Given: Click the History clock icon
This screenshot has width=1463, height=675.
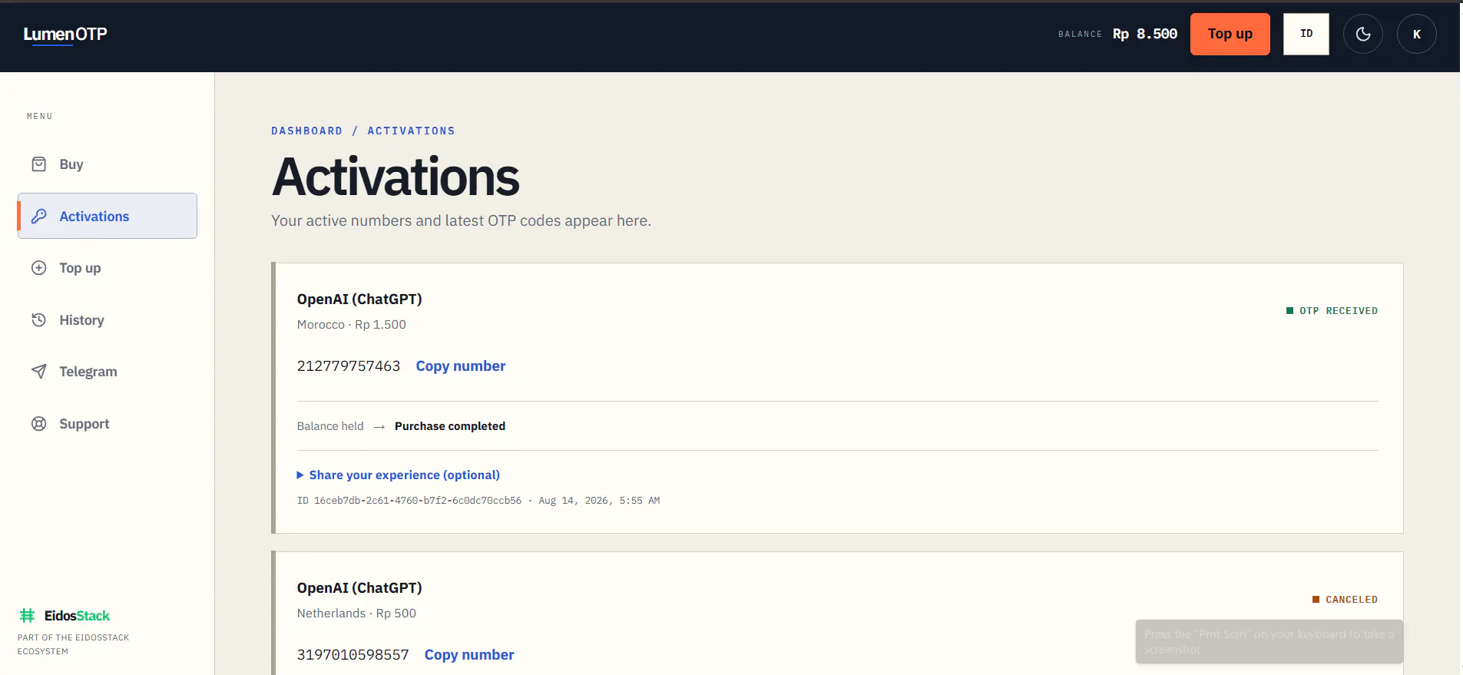Looking at the screenshot, I should (38, 319).
